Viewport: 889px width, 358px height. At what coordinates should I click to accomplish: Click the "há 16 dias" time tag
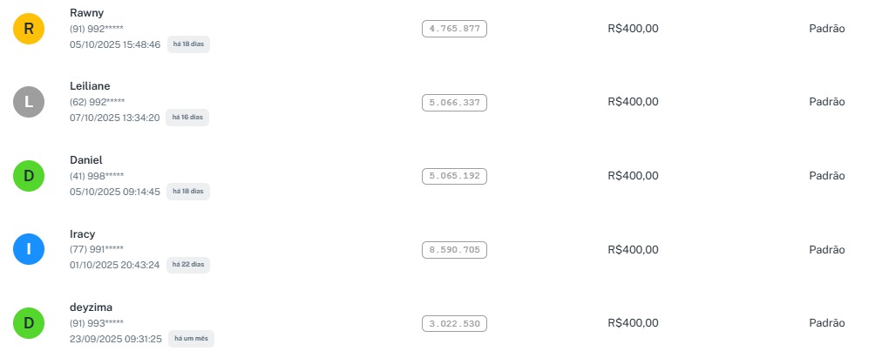187,117
